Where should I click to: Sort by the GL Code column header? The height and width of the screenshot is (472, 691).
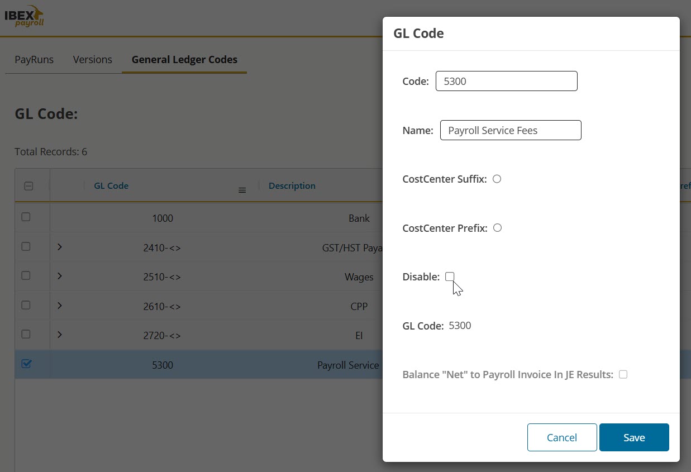pos(111,185)
